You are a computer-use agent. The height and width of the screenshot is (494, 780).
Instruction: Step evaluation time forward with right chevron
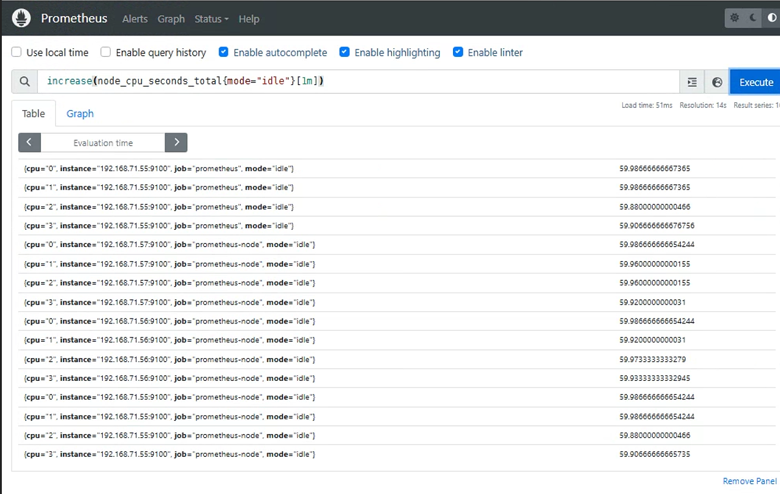[x=176, y=142]
